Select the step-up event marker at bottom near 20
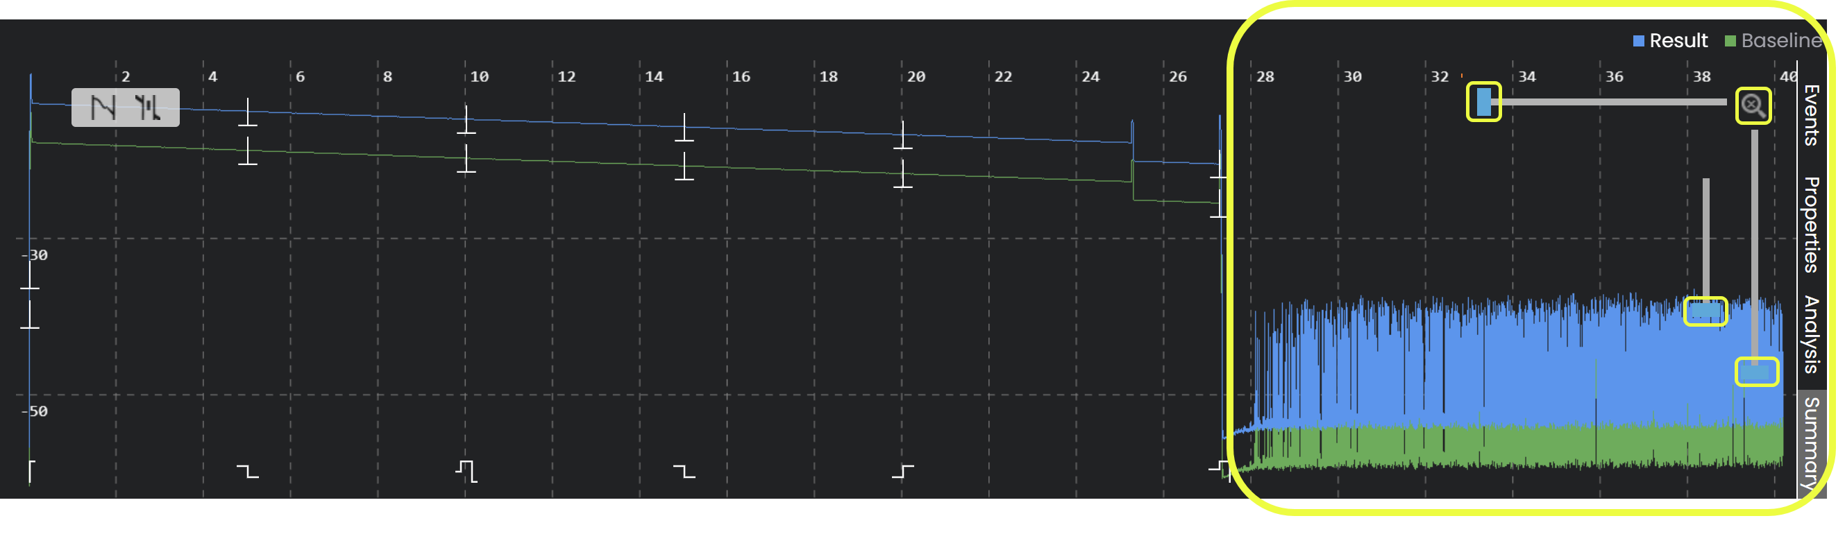 click(x=902, y=472)
